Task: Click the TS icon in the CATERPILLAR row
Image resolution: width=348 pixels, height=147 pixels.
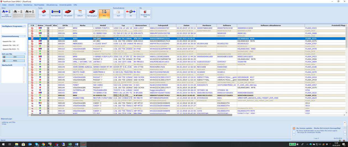Action: tap(32, 90)
